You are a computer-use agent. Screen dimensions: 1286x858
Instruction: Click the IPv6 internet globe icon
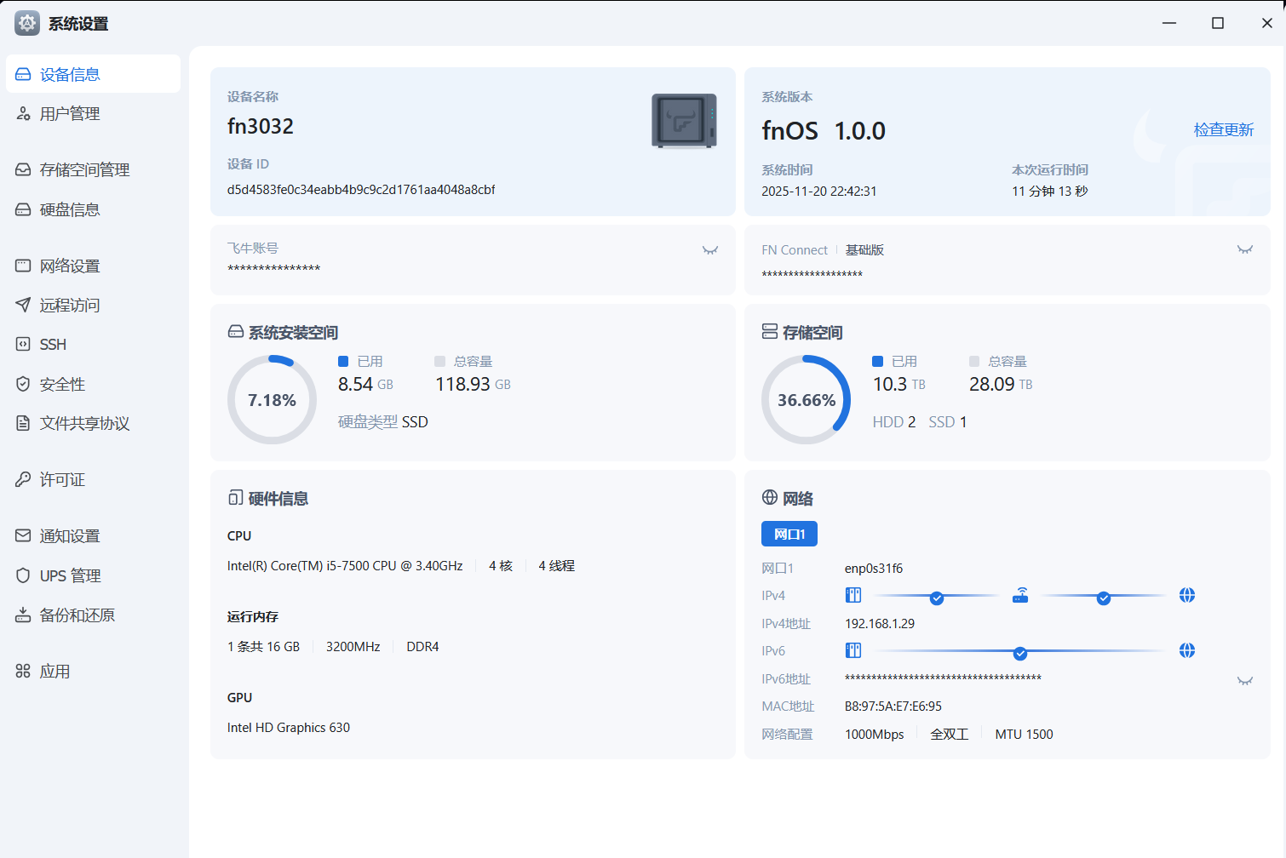[1186, 651]
